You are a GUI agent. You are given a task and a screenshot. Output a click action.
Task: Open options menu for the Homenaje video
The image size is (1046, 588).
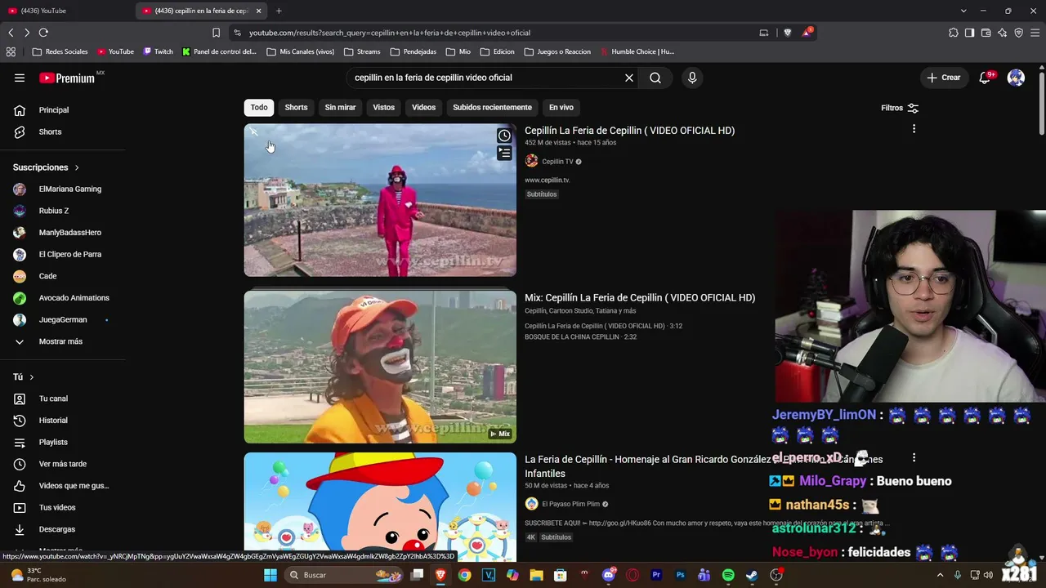click(x=914, y=458)
